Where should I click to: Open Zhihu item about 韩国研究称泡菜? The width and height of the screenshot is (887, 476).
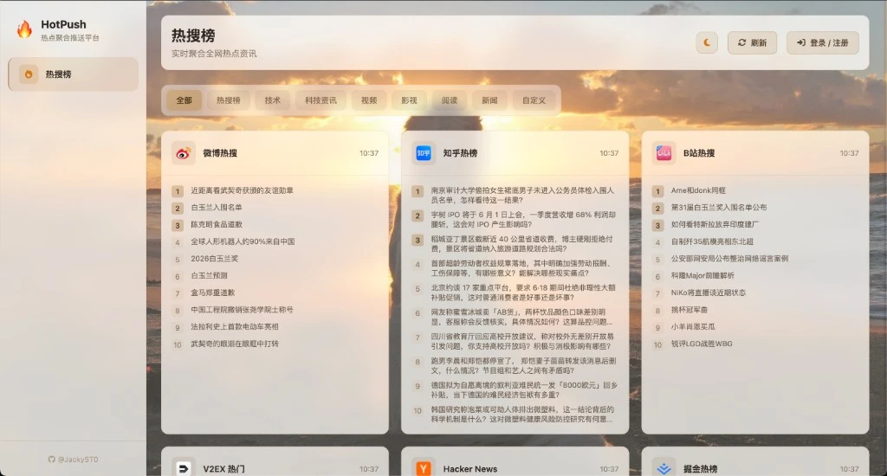[521, 415]
